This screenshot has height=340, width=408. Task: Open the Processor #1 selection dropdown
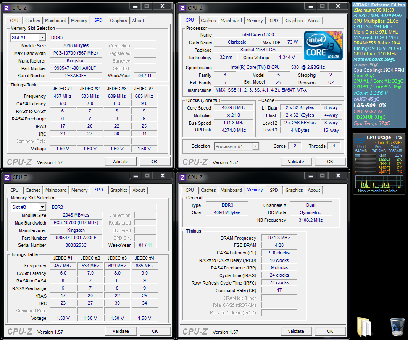255,146
